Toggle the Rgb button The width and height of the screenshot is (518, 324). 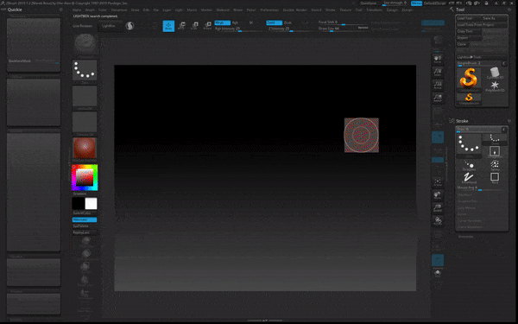[x=236, y=22]
